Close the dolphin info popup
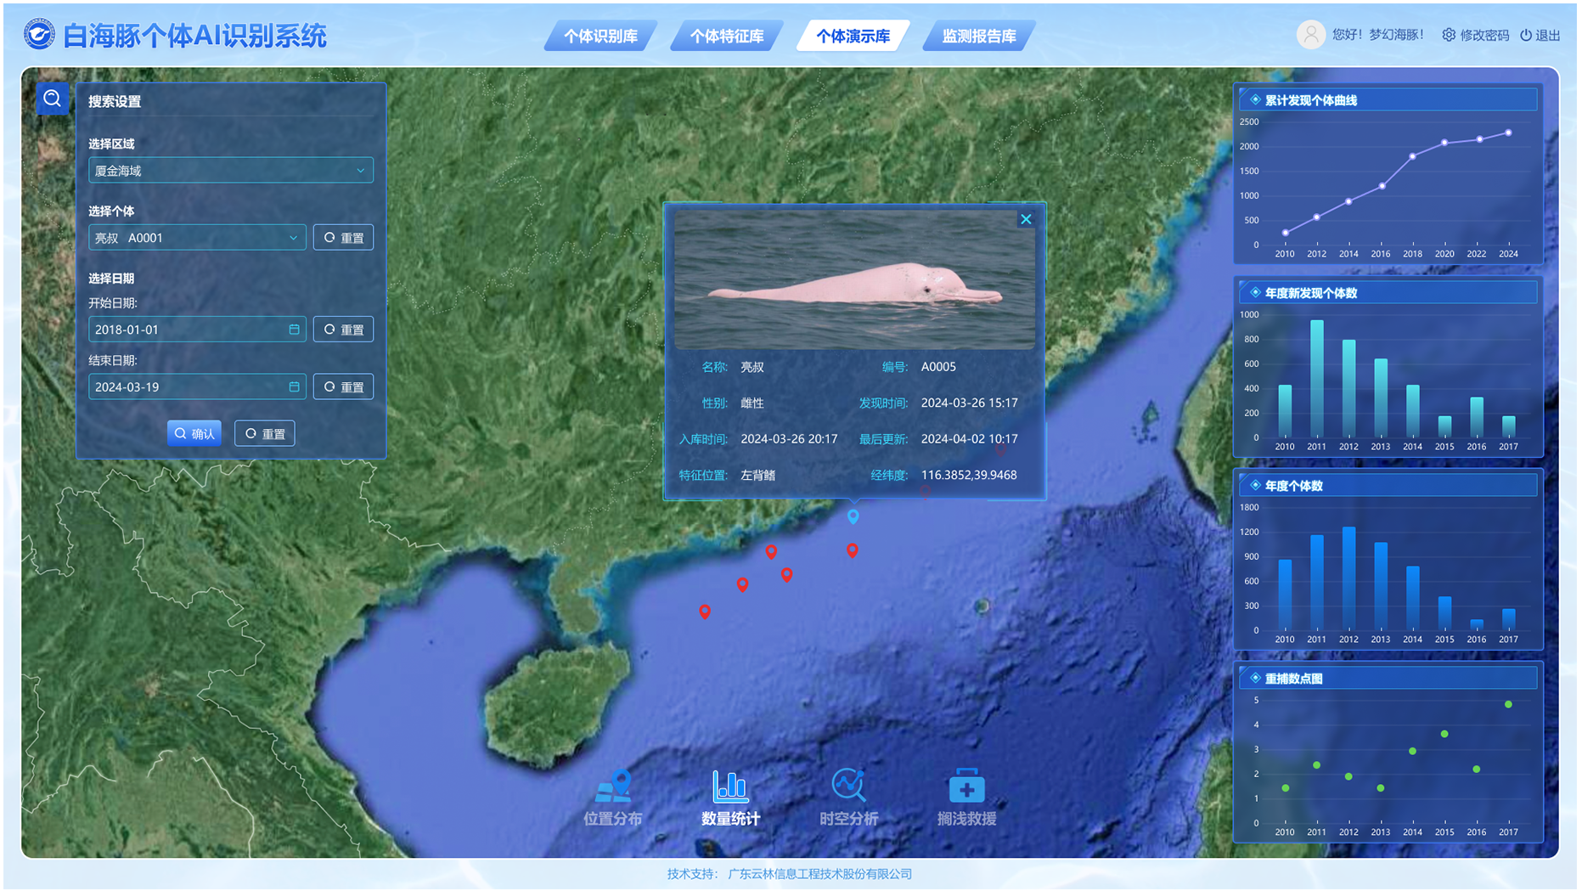This screenshot has height=891, width=1582. pyautogui.click(x=1026, y=219)
